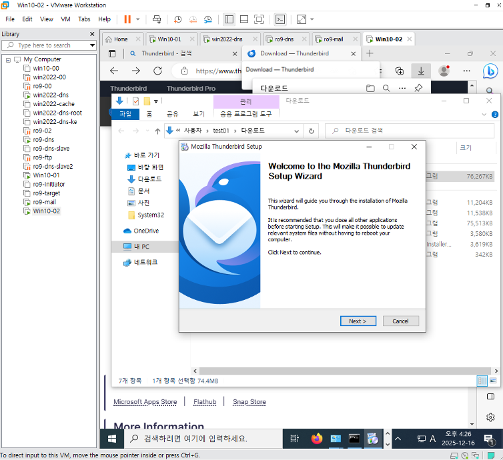Click the Bing Copilot sidebar icon
Image resolution: width=503 pixels, height=460 pixels.
point(490,71)
